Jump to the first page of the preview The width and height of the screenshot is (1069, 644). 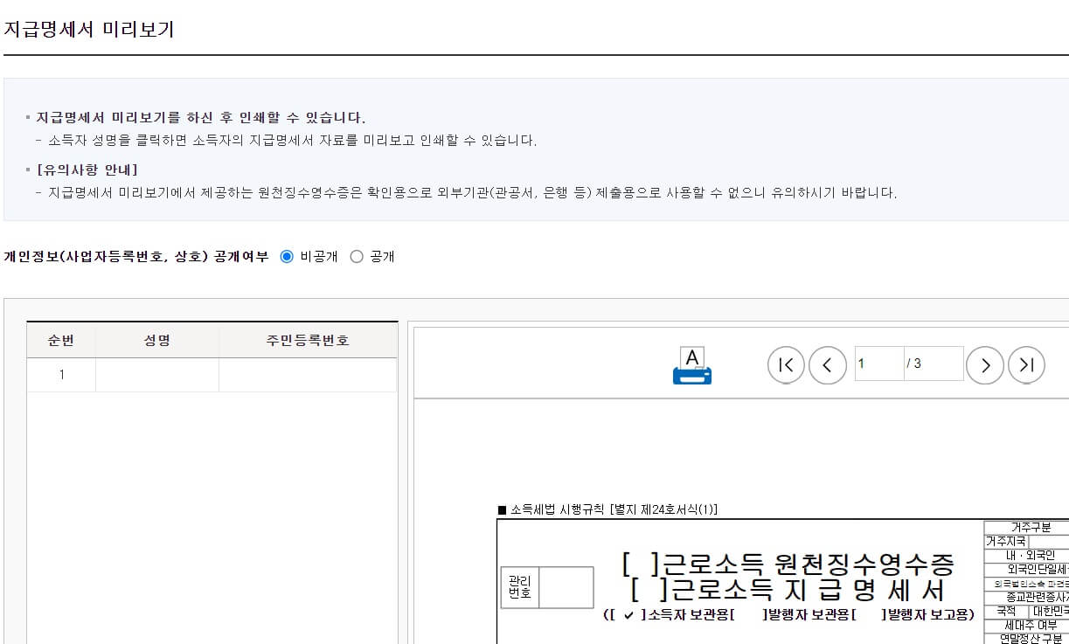point(785,365)
